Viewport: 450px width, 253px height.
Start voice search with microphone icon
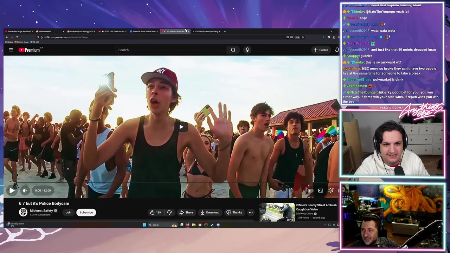pos(247,50)
